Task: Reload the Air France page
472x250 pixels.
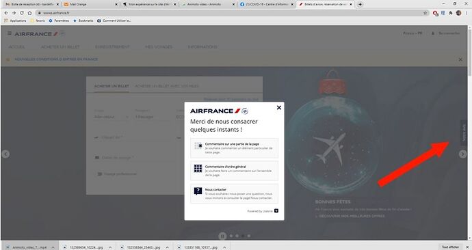Action: tap(22, 13)
